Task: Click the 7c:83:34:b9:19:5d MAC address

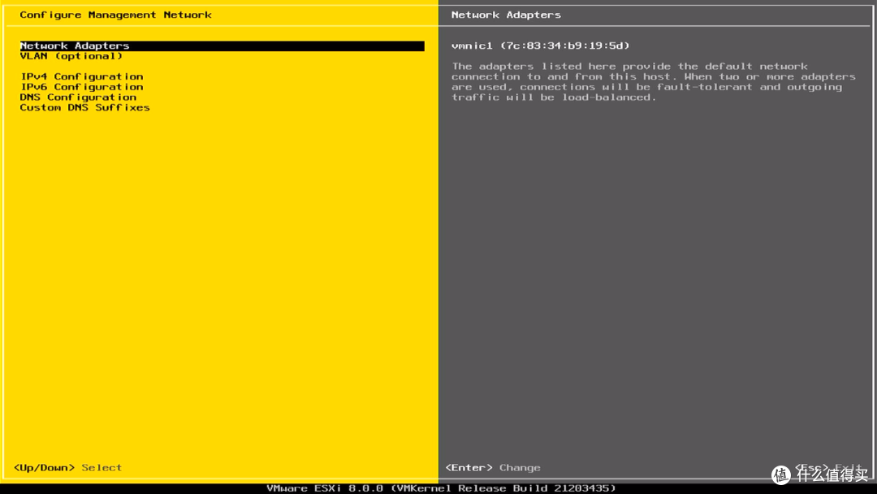Action: [565, 46]
